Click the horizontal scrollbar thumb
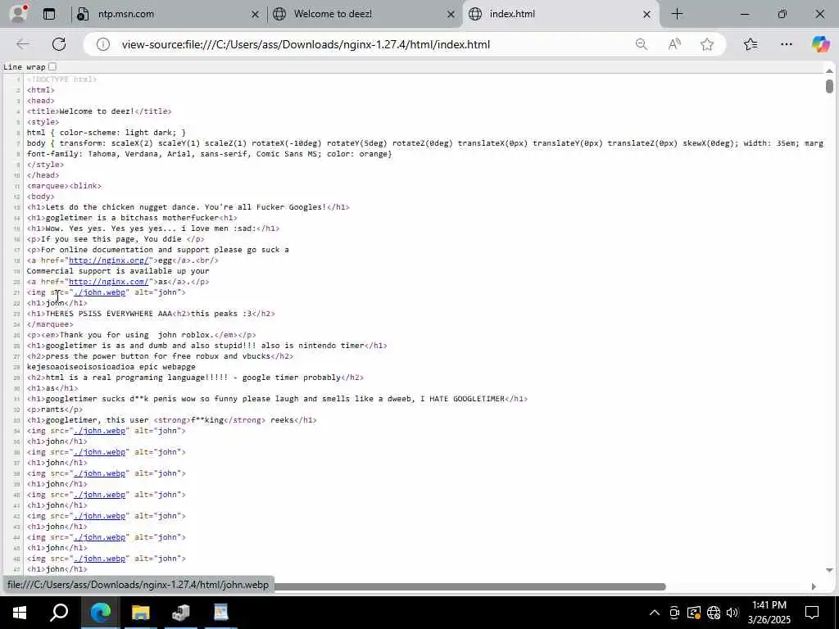 (469, 586)
